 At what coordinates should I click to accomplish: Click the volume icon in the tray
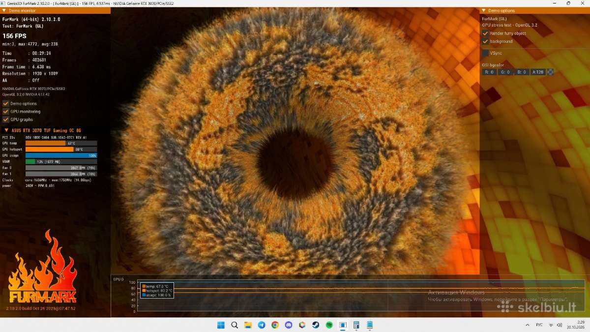(x=560, y=325)
